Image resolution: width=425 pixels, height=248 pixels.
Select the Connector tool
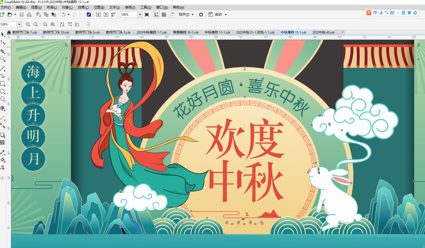pos(2,126)
